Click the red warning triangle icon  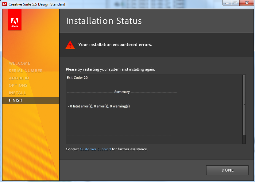(x=70, y=45)
